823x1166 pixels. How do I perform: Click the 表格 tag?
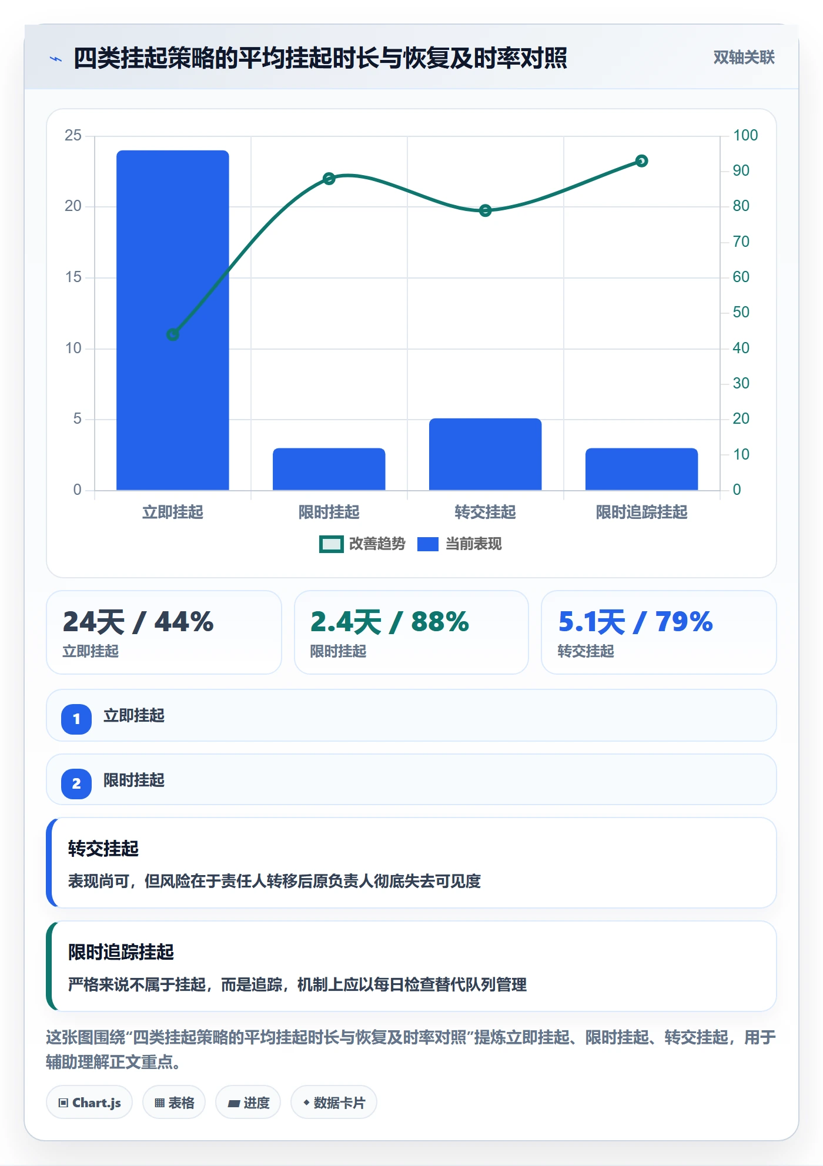174,1103
